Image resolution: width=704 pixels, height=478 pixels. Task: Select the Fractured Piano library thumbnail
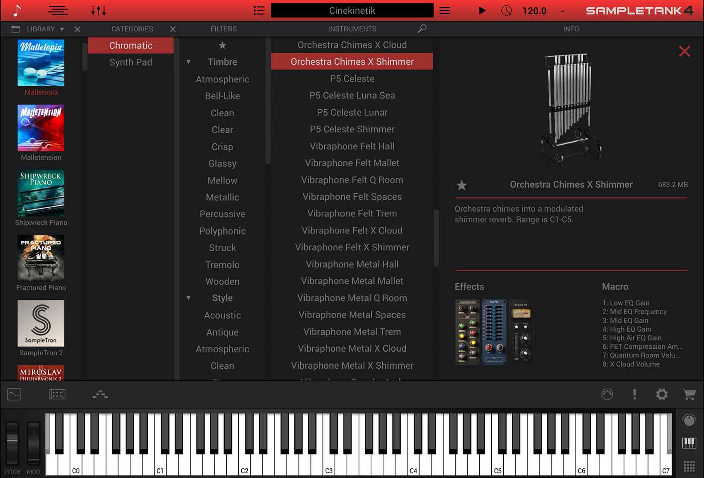[41, 258]
